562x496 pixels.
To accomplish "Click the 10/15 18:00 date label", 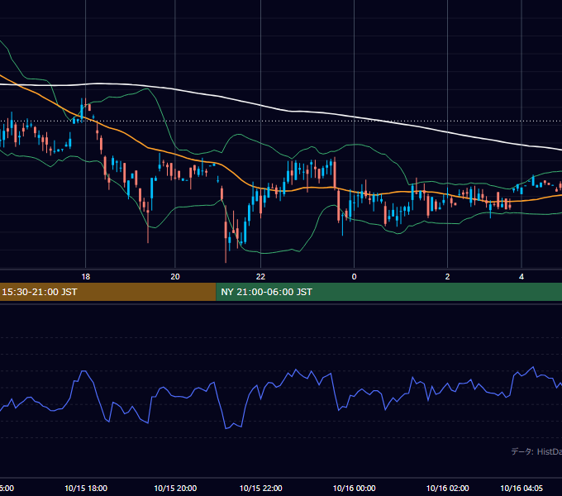I will click(86, 488).
